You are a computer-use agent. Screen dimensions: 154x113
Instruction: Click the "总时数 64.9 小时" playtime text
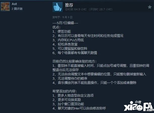[x=76, y=9]
